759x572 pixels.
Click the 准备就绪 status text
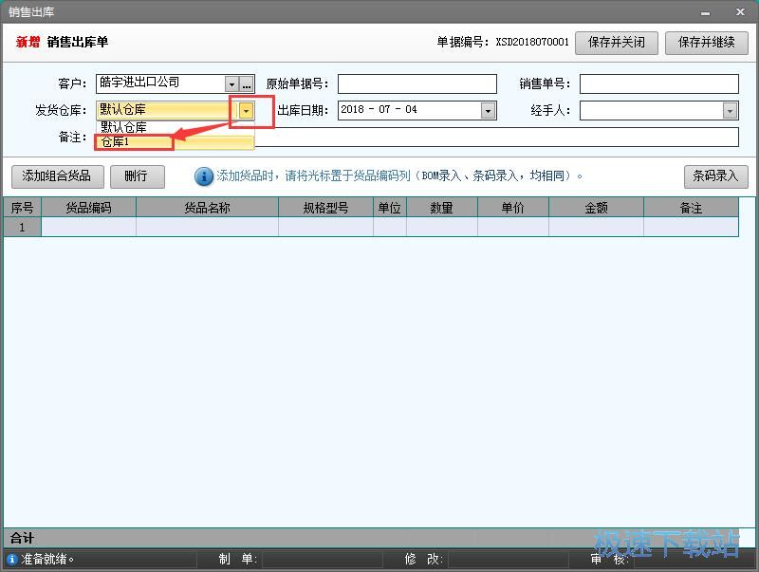[x=46, y=559]
